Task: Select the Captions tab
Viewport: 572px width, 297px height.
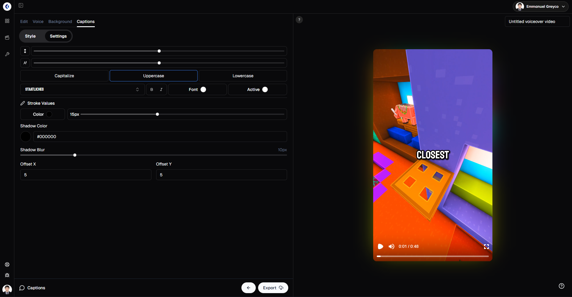Action: point(86,21)
